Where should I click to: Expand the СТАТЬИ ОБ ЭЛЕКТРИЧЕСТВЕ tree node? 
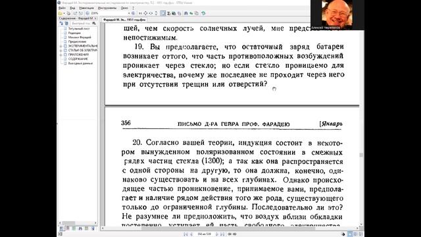(61, 51)
